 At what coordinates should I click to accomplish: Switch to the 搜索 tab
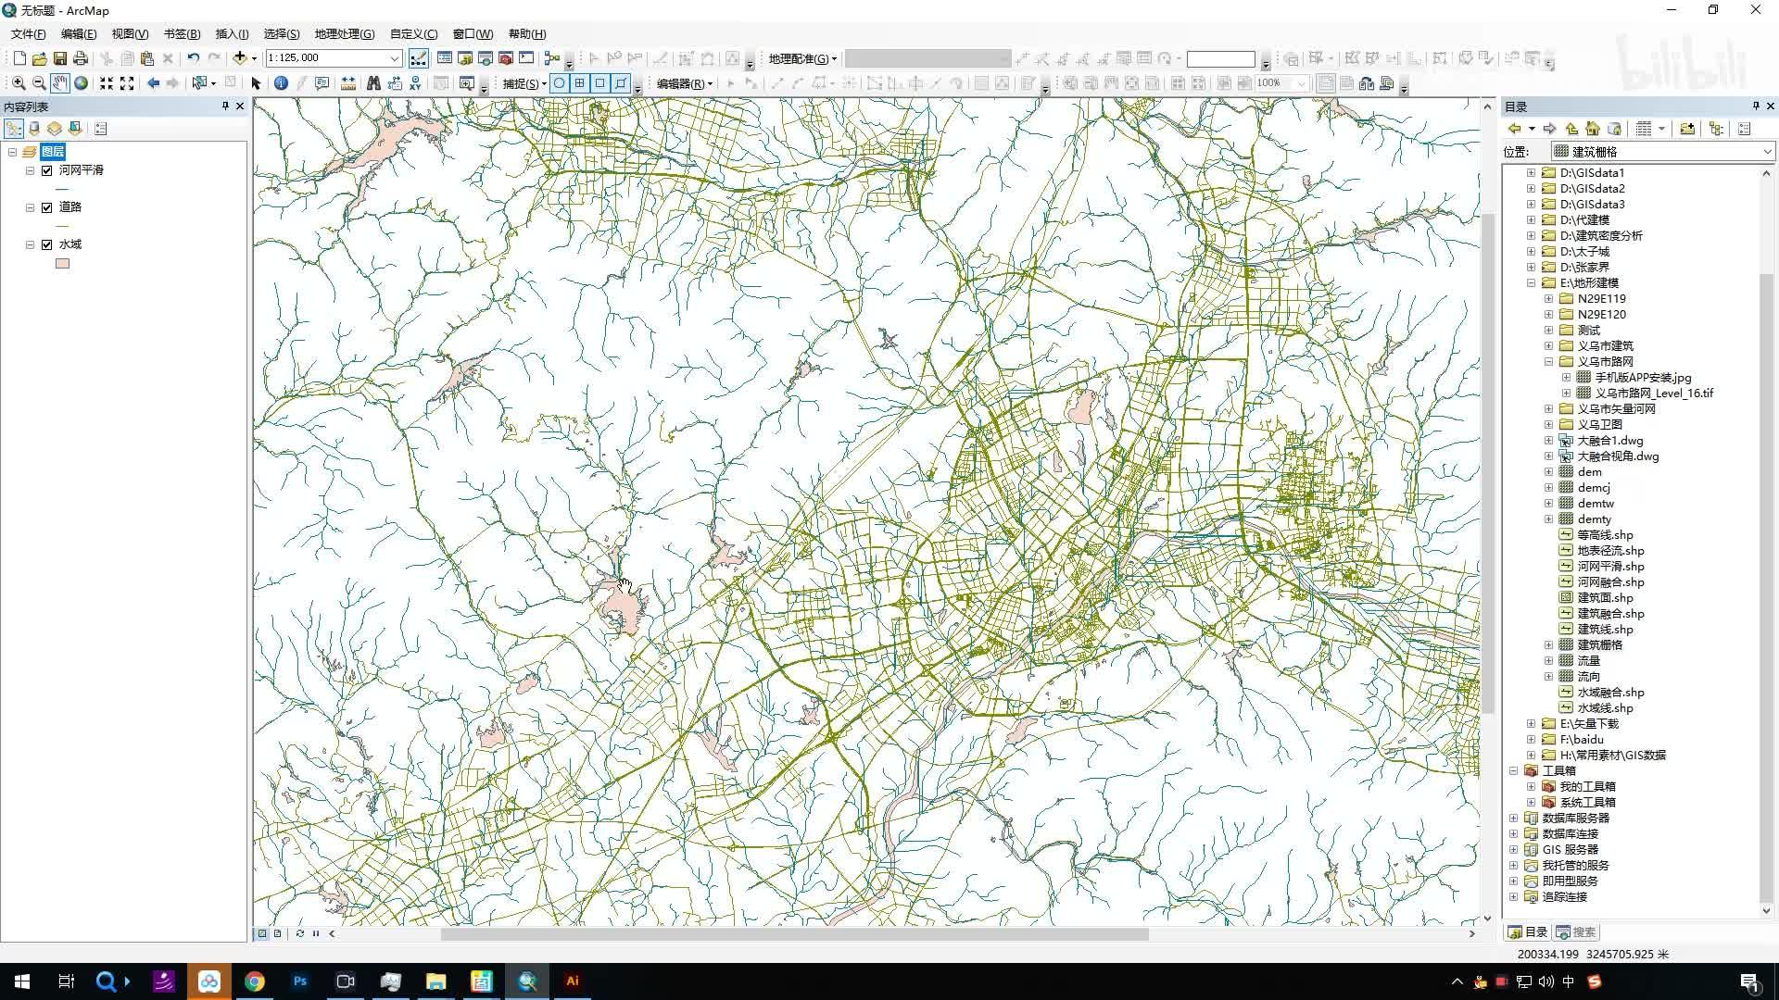tap(1577, 932)
